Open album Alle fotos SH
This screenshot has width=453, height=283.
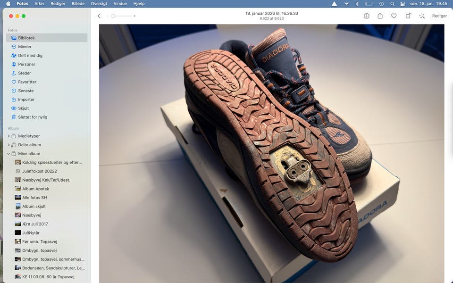[47, 198]
